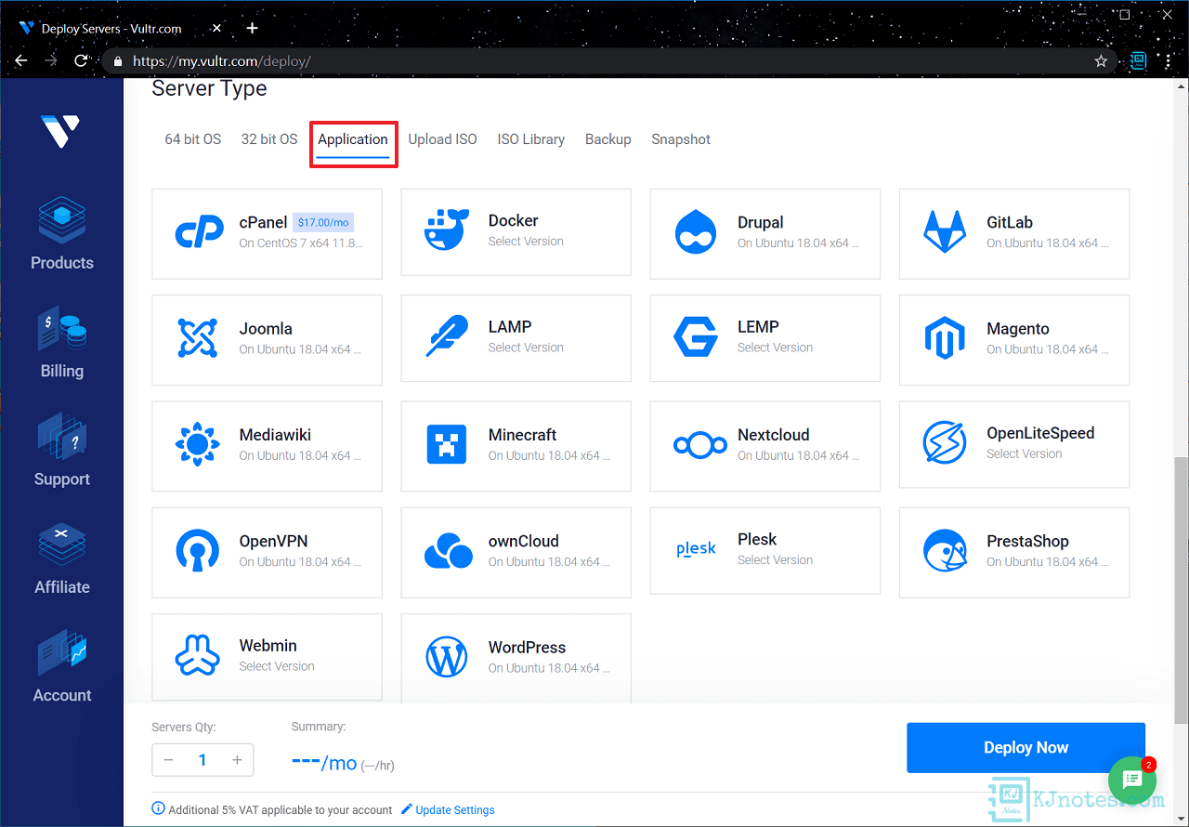Switch to 32 bit OS tab
The height and width of the screenshot is (827, 1189).
pos(269,139)
